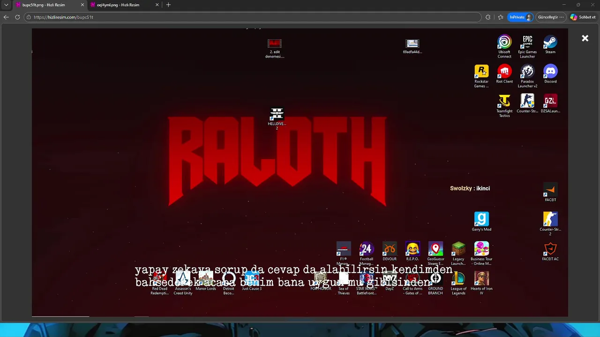Click the hizliresim.com address bar

point(253,17)
